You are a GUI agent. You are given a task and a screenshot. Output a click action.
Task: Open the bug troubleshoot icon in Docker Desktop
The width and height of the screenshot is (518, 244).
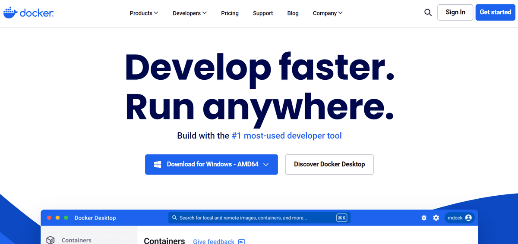click(424, 218)
